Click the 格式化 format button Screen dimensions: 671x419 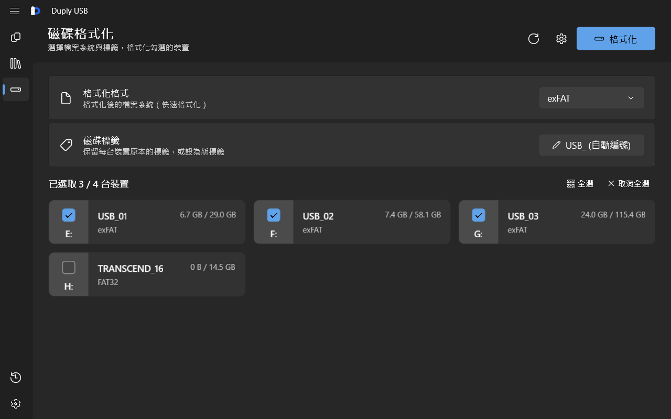point(616,39)
